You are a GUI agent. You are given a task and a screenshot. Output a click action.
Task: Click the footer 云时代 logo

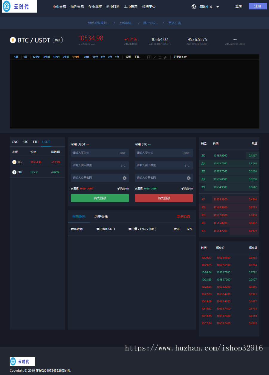click(22, 361)
